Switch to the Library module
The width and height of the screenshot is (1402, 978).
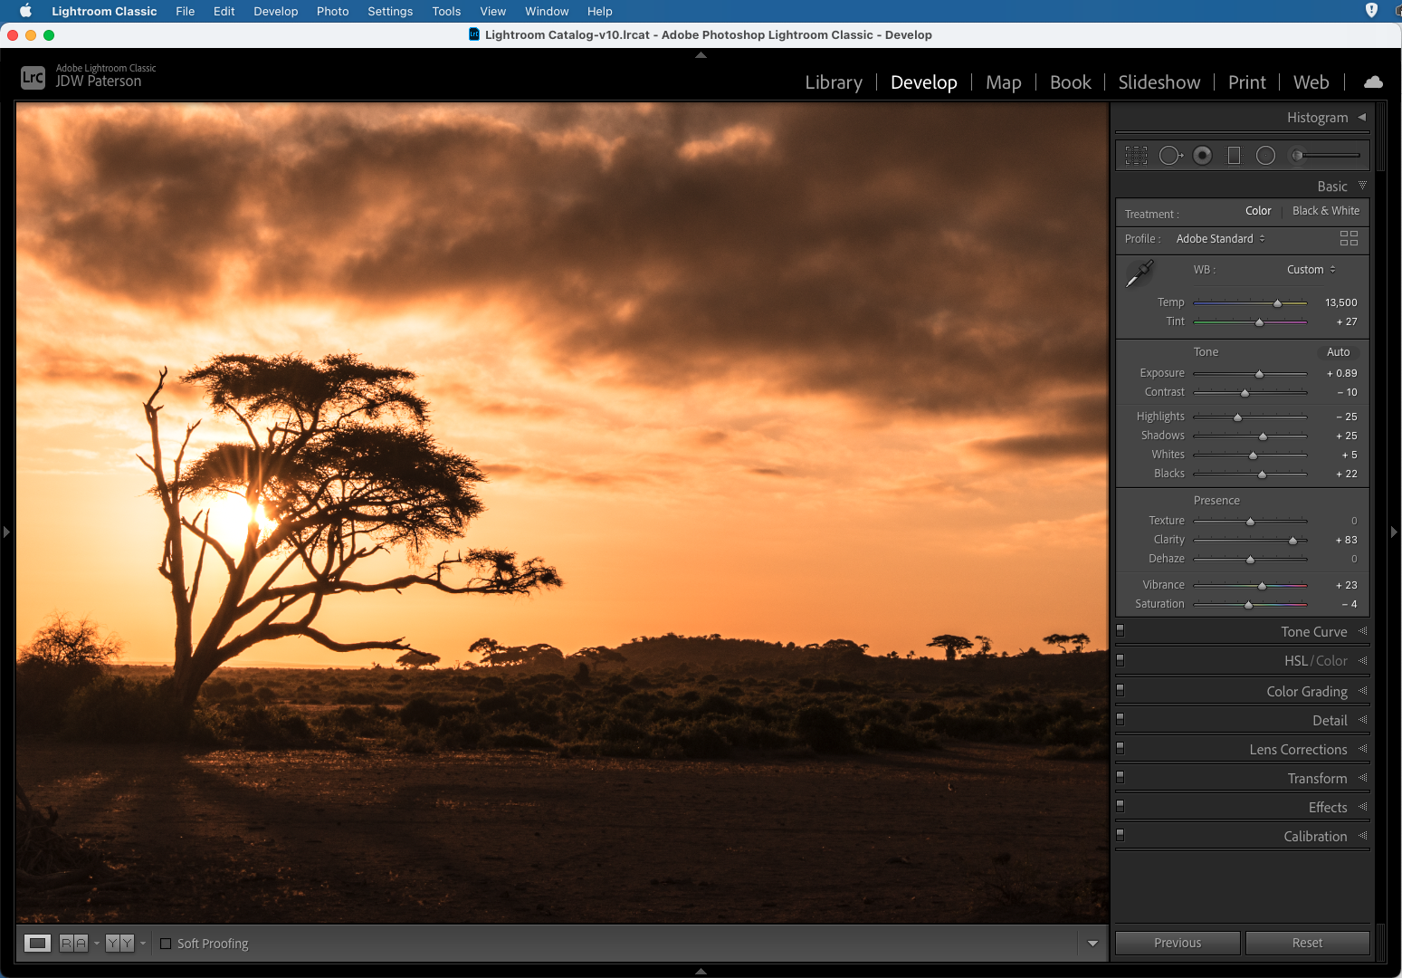click(833, 82)
